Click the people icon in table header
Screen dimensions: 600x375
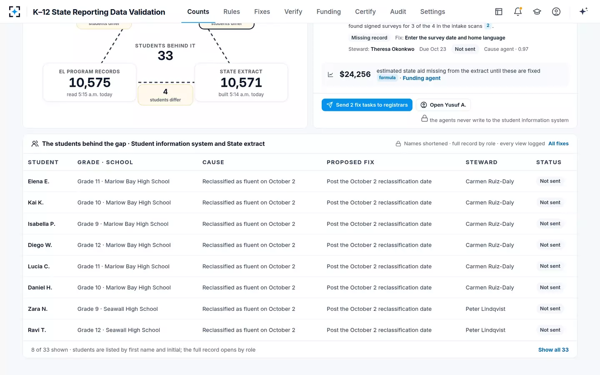(x=35, y=144)
